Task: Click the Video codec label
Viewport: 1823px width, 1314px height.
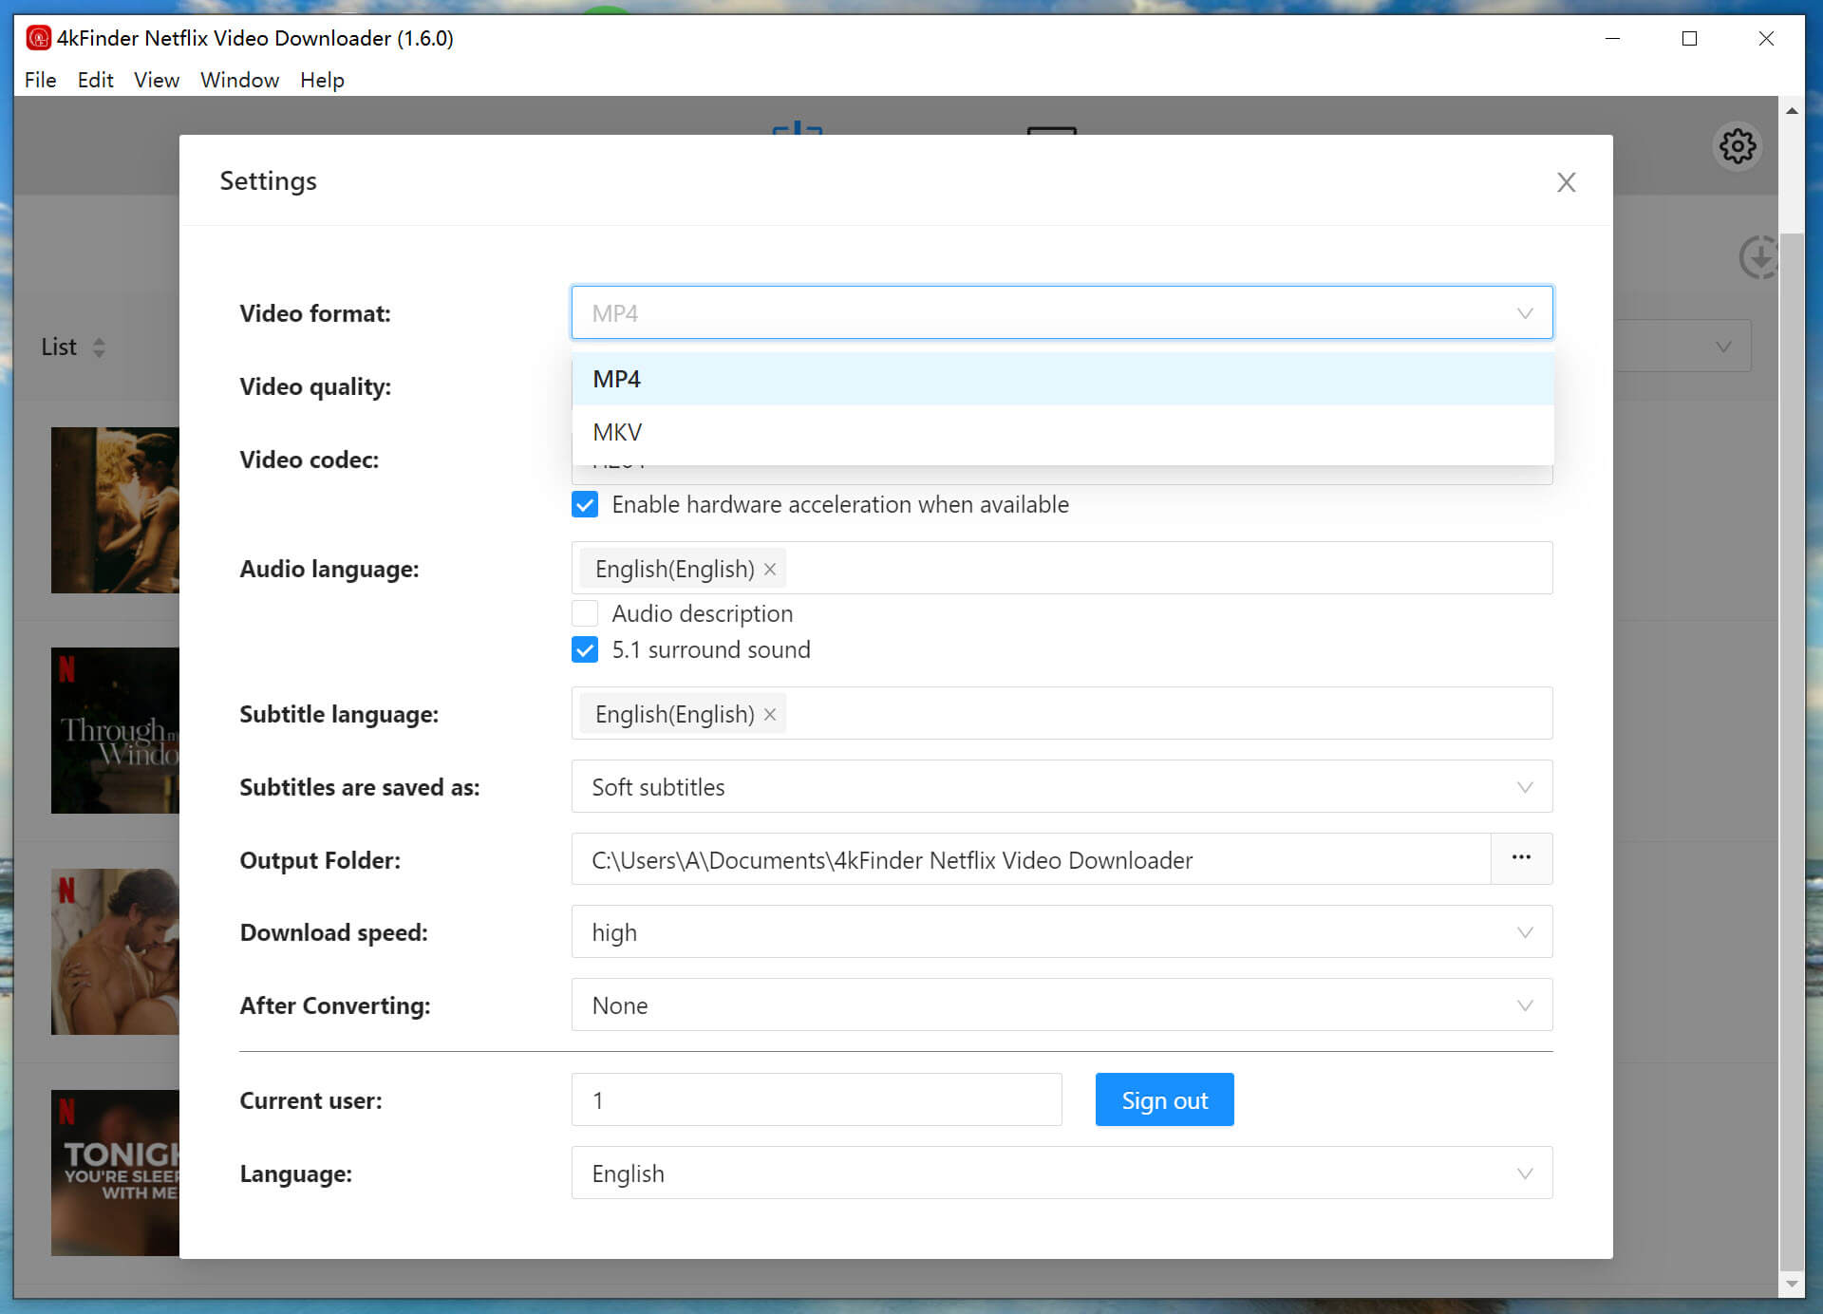Action: coord(309,460)
